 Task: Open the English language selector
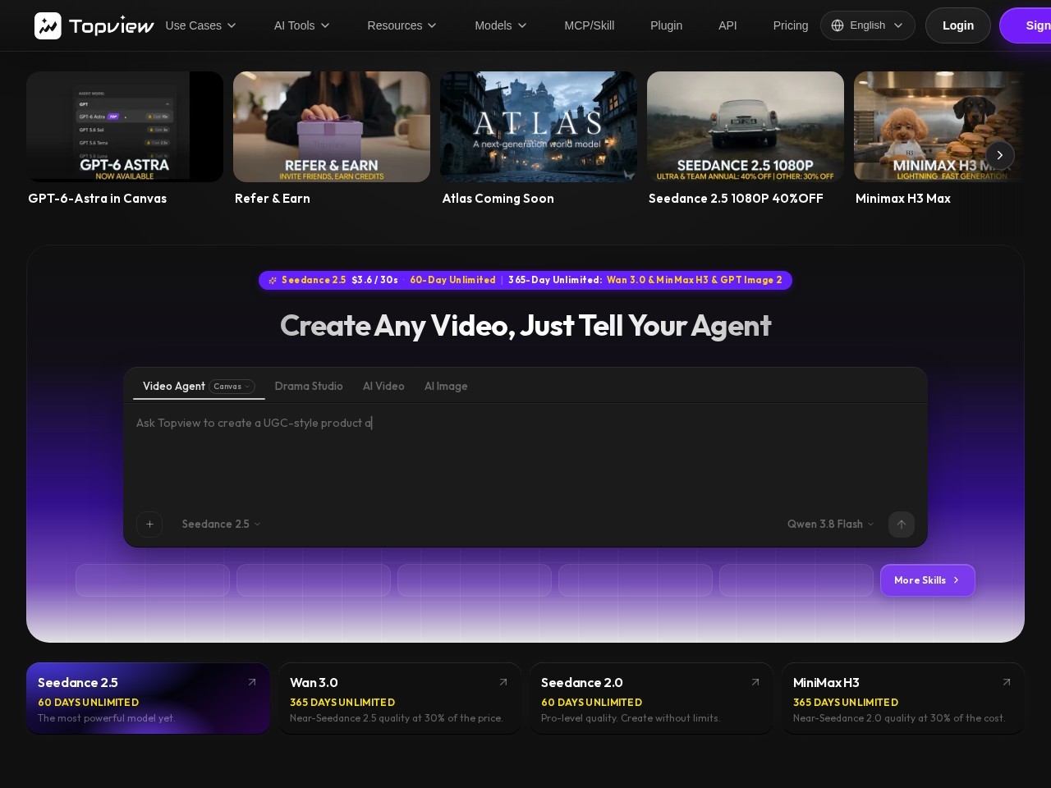pyautogui.click(x=868, y=25)
